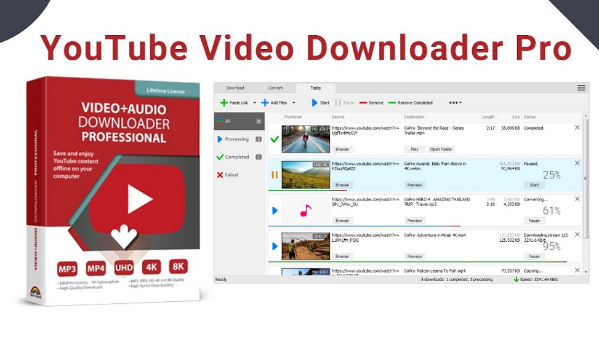Show Processing tasks in sidebar
Image resolution: width=599 pixels, height=337 pixels.
coord(239,139)
